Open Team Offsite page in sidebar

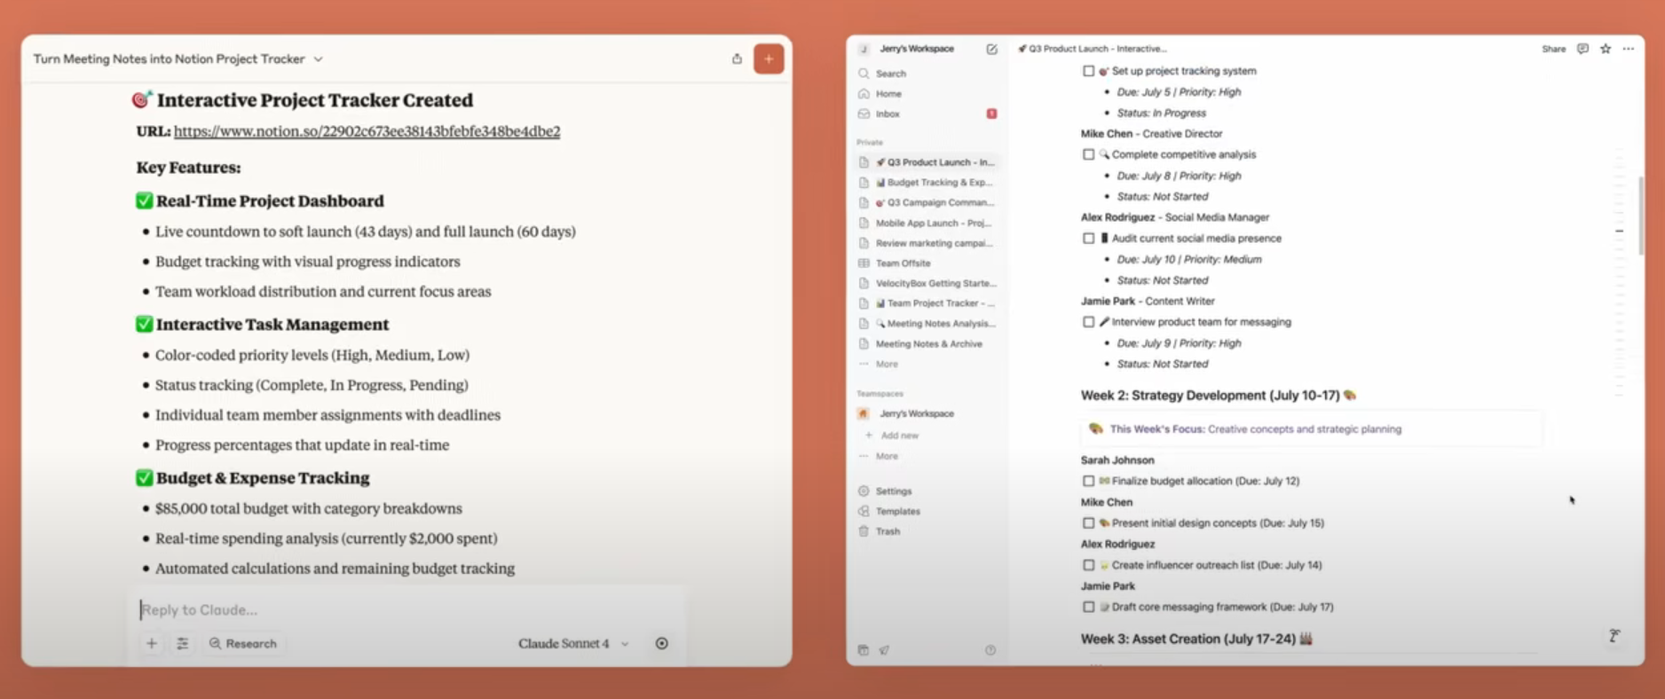tap(928, 263)
